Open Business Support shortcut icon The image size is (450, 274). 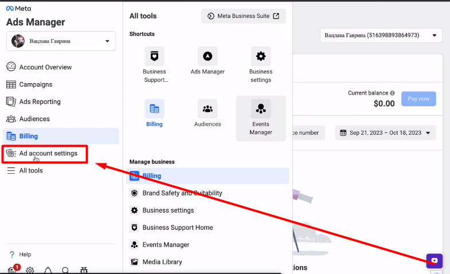click(154, 57)
